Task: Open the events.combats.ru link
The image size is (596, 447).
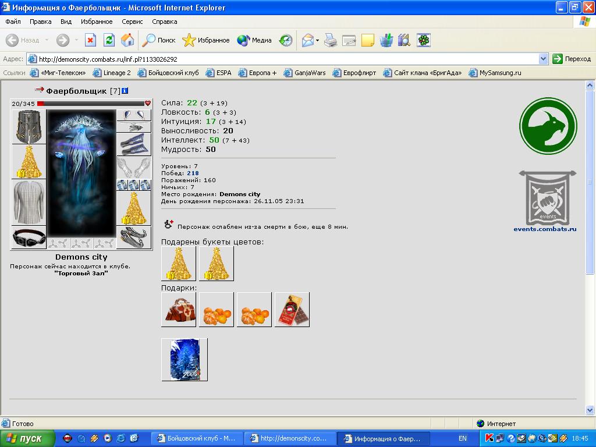Action: click(545, 229)
